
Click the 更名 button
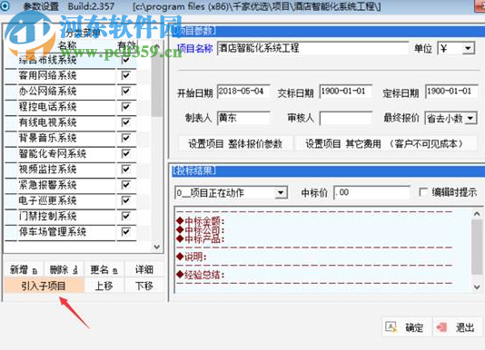click(x=104, y=269)
